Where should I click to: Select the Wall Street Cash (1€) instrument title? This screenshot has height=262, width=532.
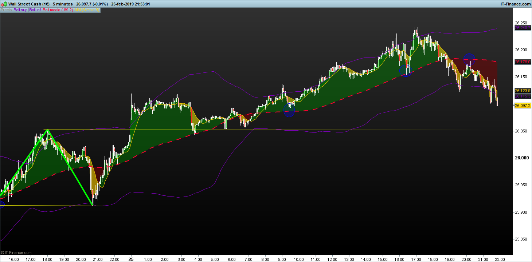click(30, 4)
